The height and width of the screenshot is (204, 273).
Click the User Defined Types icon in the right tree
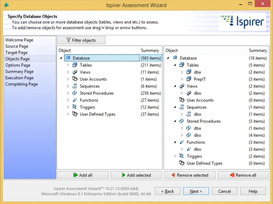pyautogui.click(x=182, y=163)
